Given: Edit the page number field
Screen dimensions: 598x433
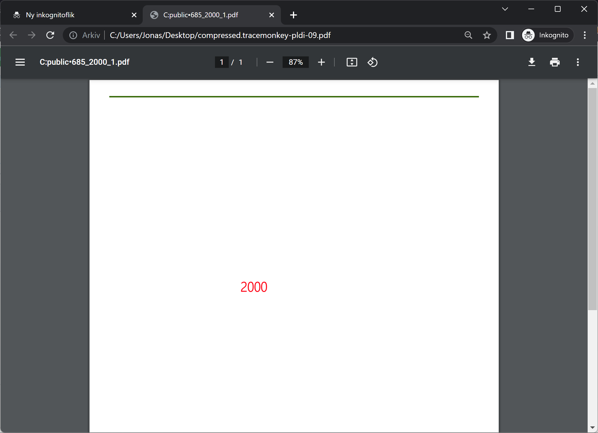Looking at the screenshot, I should pyautogui.click(x=221, y=62).
